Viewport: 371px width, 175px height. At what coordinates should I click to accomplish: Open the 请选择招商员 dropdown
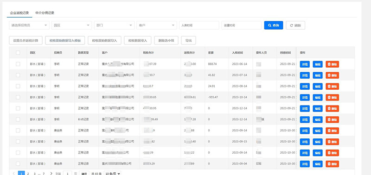click(x=29, y=25)
